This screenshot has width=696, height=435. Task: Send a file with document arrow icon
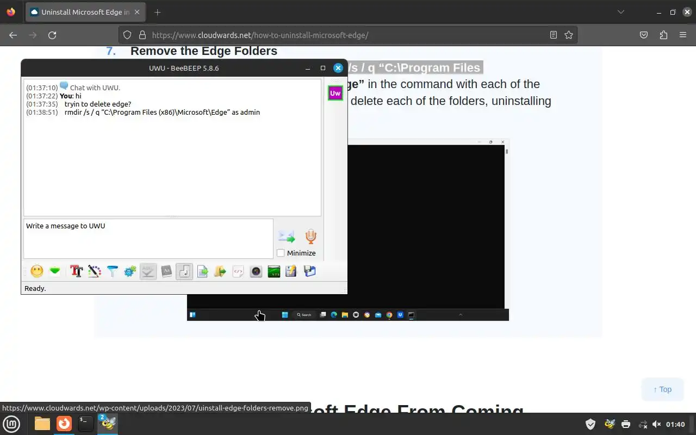(x=202, y=271)
